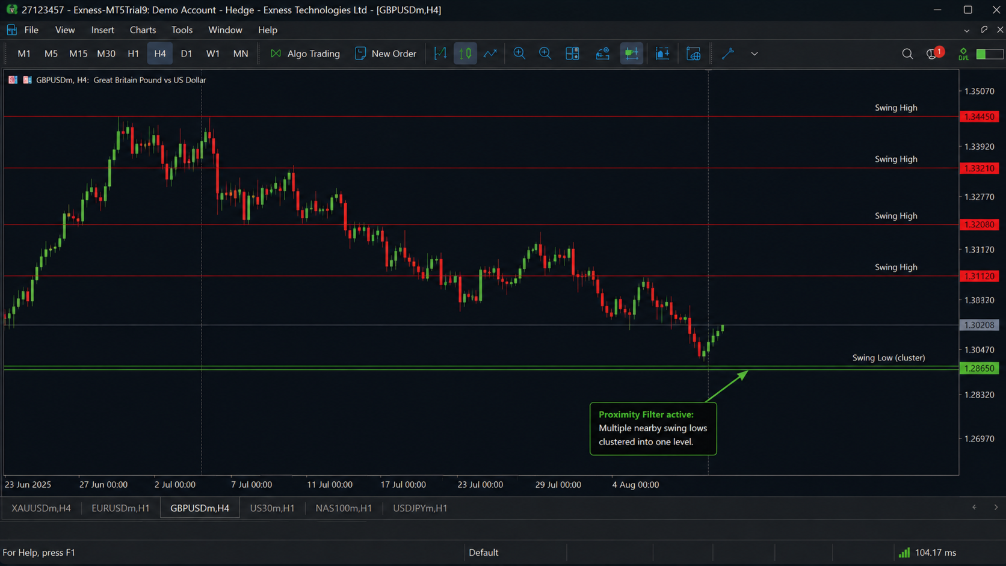
Task: Select the candlestick chart icon
Action: (x=465, y=54)
